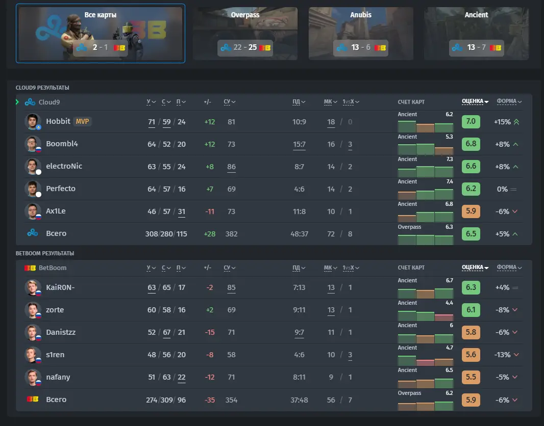The width and height of the screenshot is (544, 426).
Task: Click zorte's form down-arrow icon
Action: click(515, 310)
